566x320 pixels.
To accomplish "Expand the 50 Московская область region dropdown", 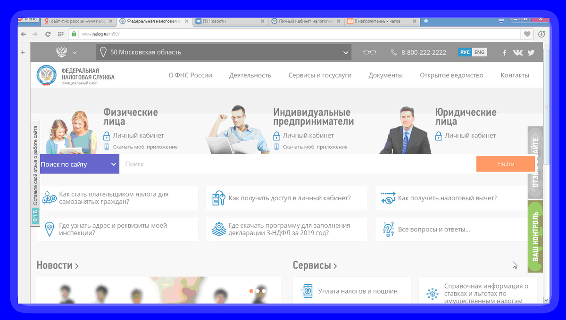I will click(x=224, y=52).
